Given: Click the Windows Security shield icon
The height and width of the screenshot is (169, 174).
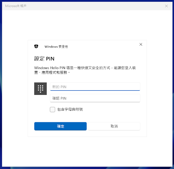Looking at the screenshot, I should [36, 46].
